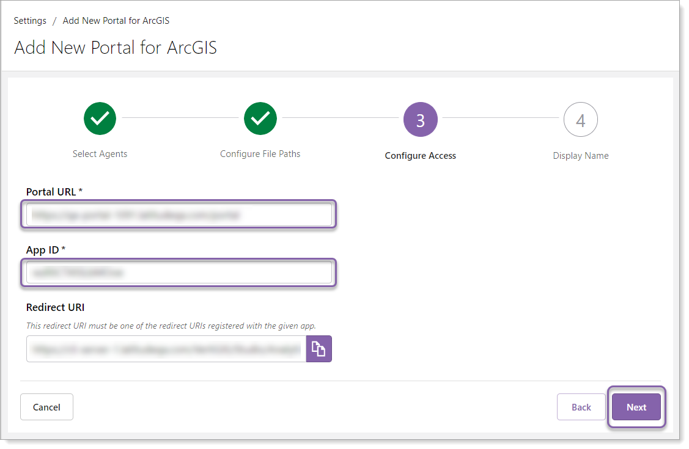Click the Redirect URI helper text
Image resolution: width=689 pixels, height=449 pixels.
click(x=171, y=326)
